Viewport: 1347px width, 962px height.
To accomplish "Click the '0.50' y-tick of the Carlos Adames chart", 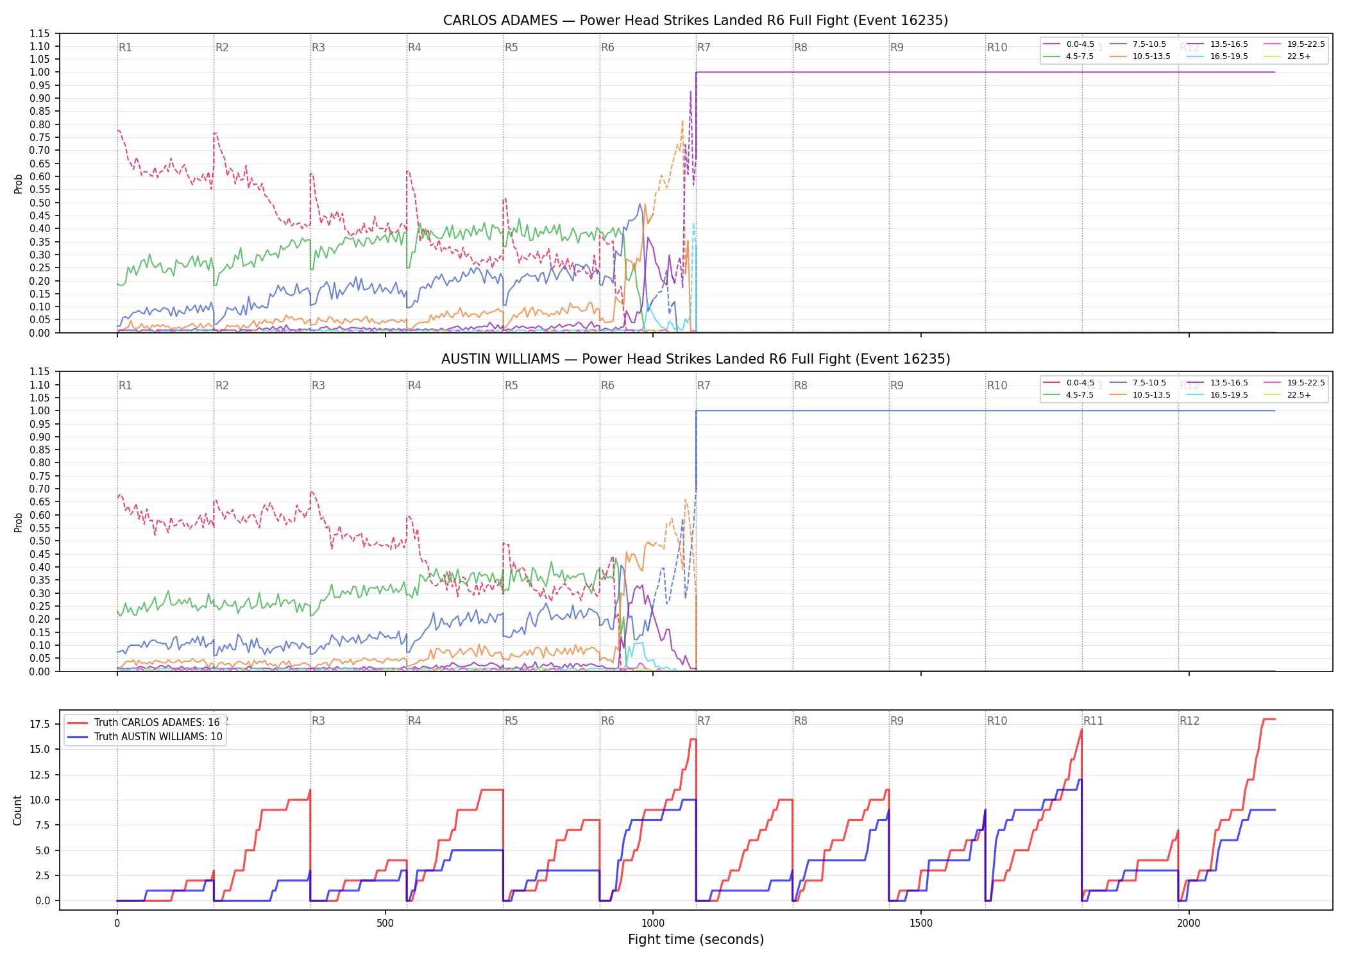I will click(40, 203).
